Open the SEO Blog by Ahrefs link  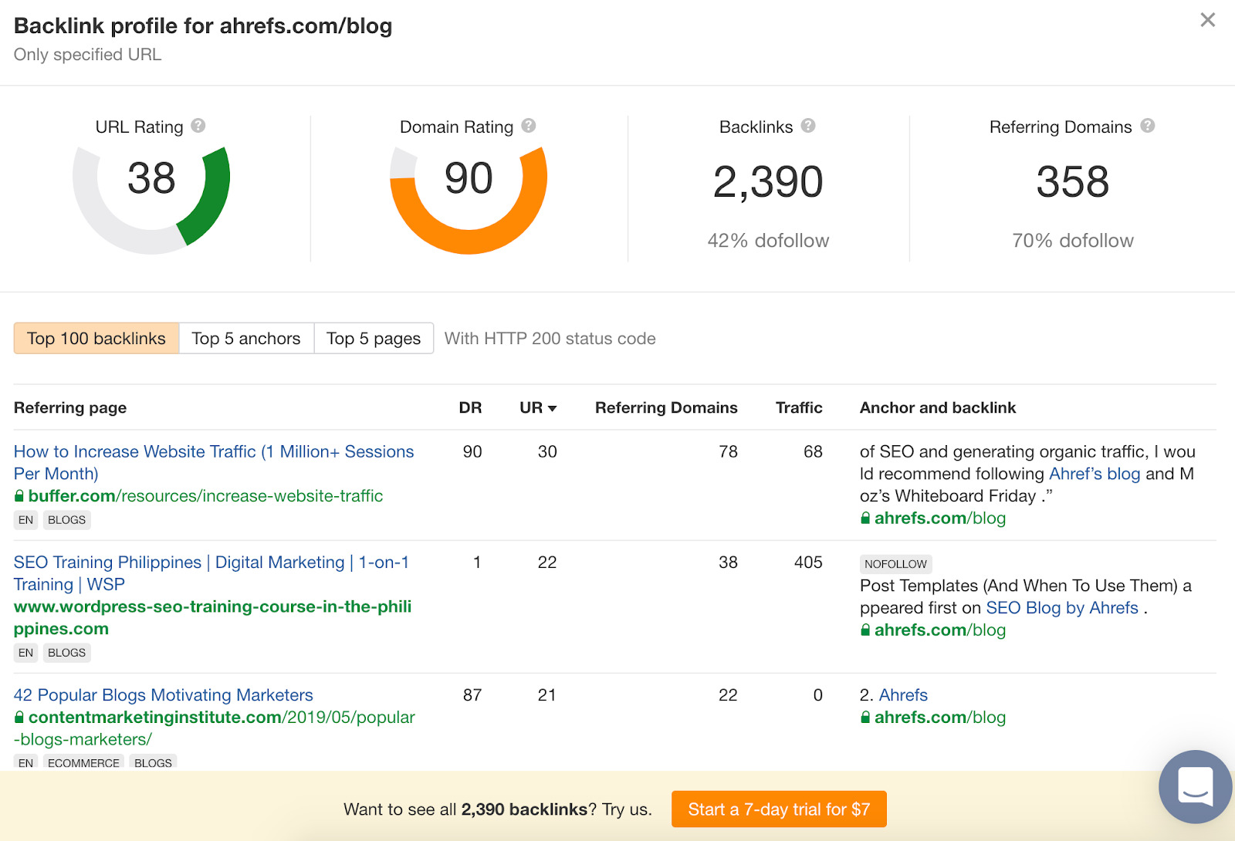1063,607
